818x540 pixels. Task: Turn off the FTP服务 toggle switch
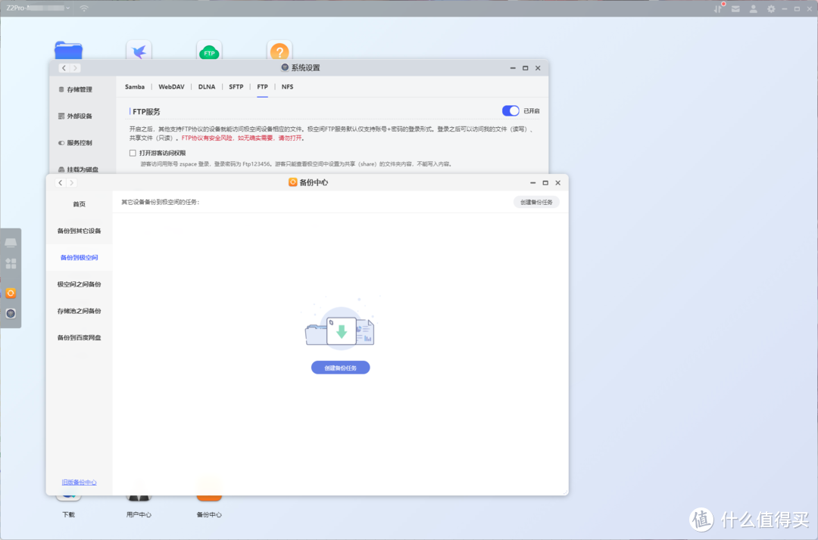(510, 111)
